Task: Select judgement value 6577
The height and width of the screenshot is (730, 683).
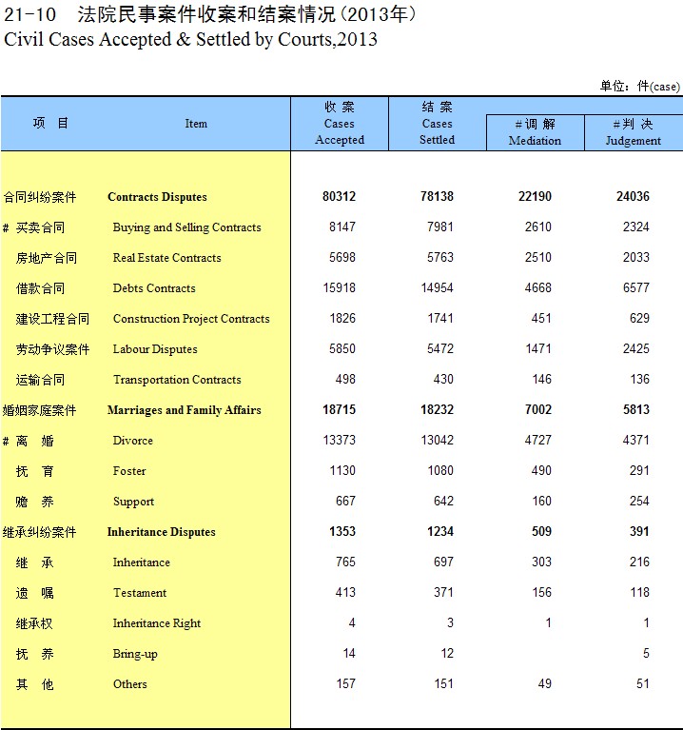Action: click(x=636, y=288)
